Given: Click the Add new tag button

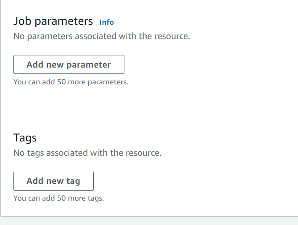Looking at the screenshot, I should click(53, 181).
